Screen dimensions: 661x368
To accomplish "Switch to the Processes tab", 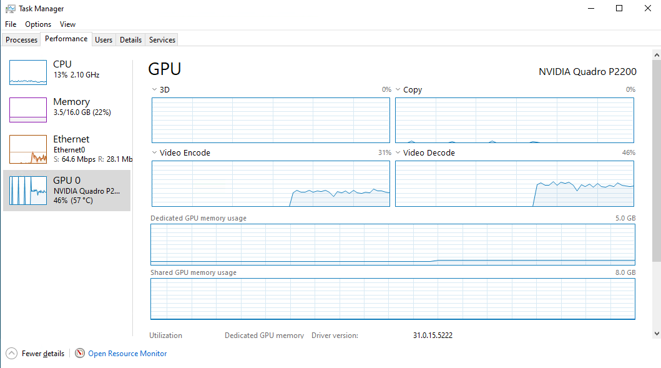I will pyautogui.click(x=22, y=40).
